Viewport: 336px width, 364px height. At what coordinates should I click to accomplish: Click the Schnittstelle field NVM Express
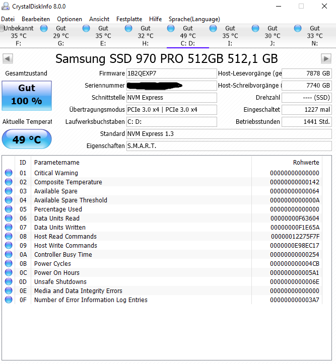pyautogui.click(x=172, y=98)
